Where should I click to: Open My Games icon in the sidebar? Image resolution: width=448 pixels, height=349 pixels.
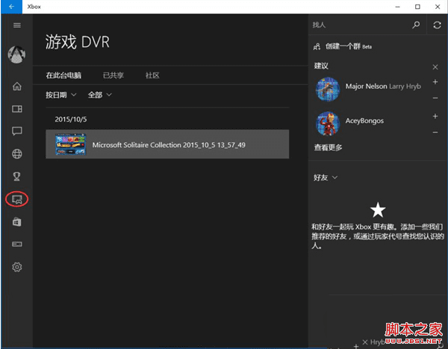[x=17, y=109]
